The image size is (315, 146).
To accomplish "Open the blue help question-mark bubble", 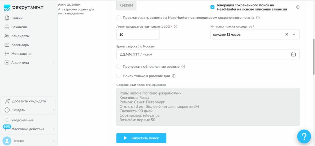I will click(x=304, y=136).
